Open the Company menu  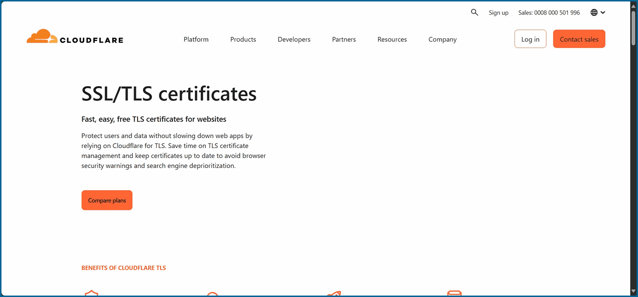pyautogui.click(x=442, y=39)
